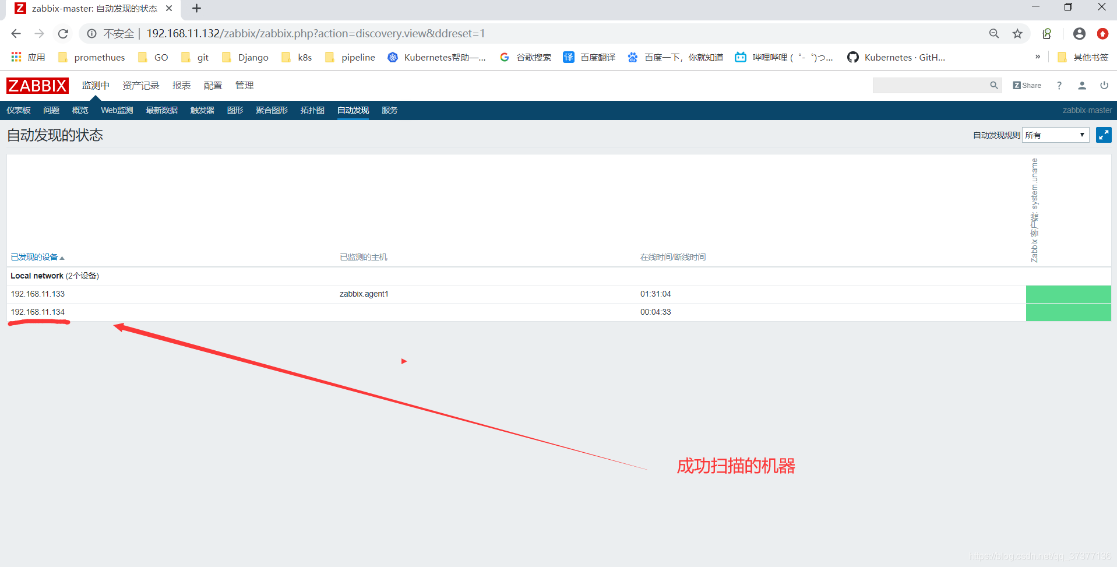The height and width of the screenshot is (567, 1117).
Task: Open the 百度一下 bookmark
Action: tap(675, 57)
